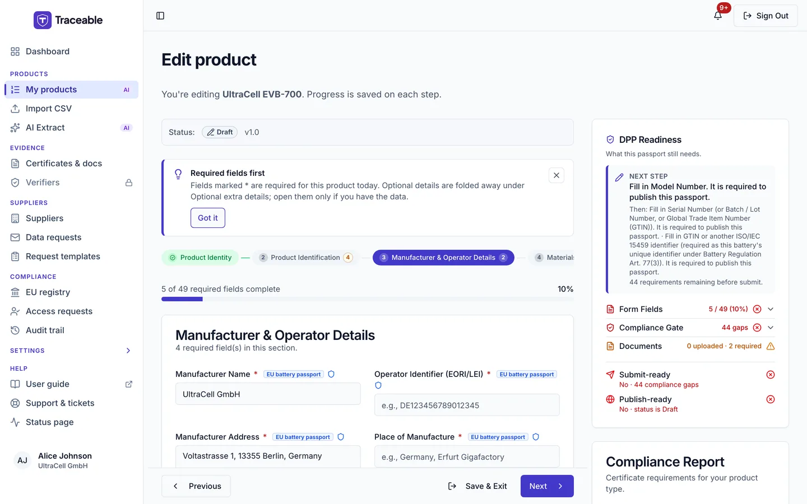Expand the Form Fields row chevron

[771, 309]
